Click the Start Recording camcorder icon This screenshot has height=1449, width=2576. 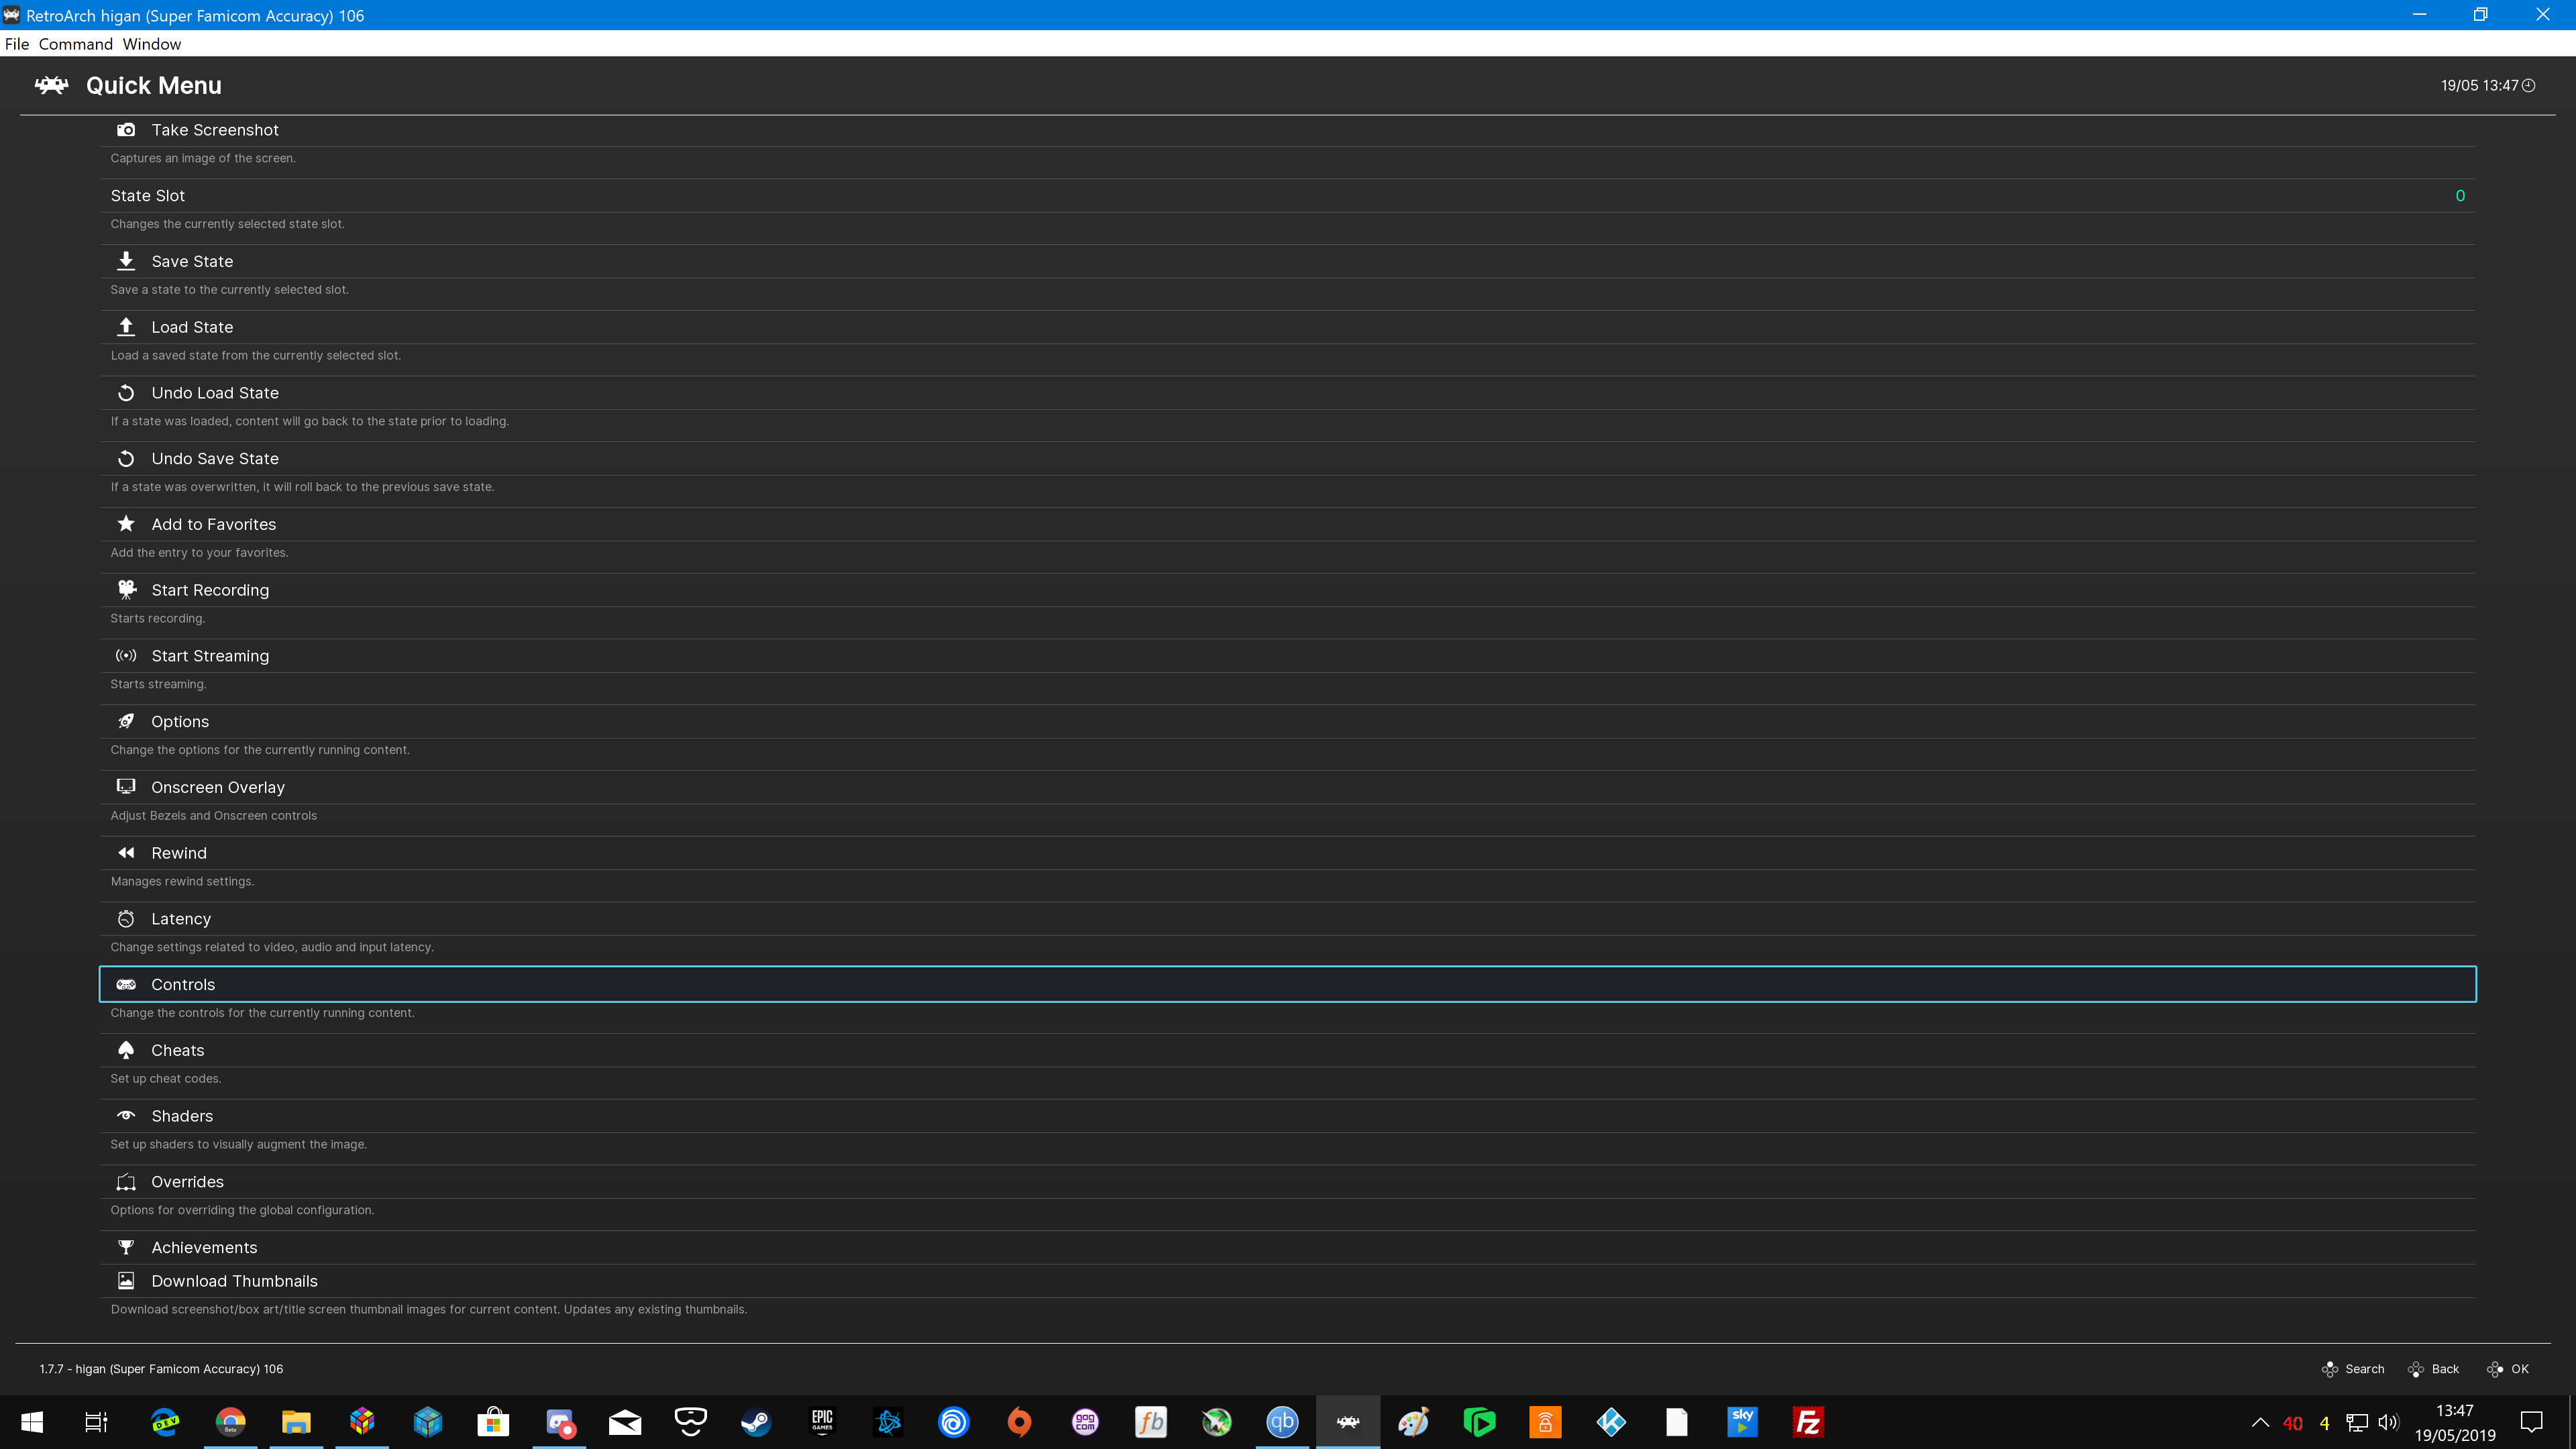click(x=126, y=590)
